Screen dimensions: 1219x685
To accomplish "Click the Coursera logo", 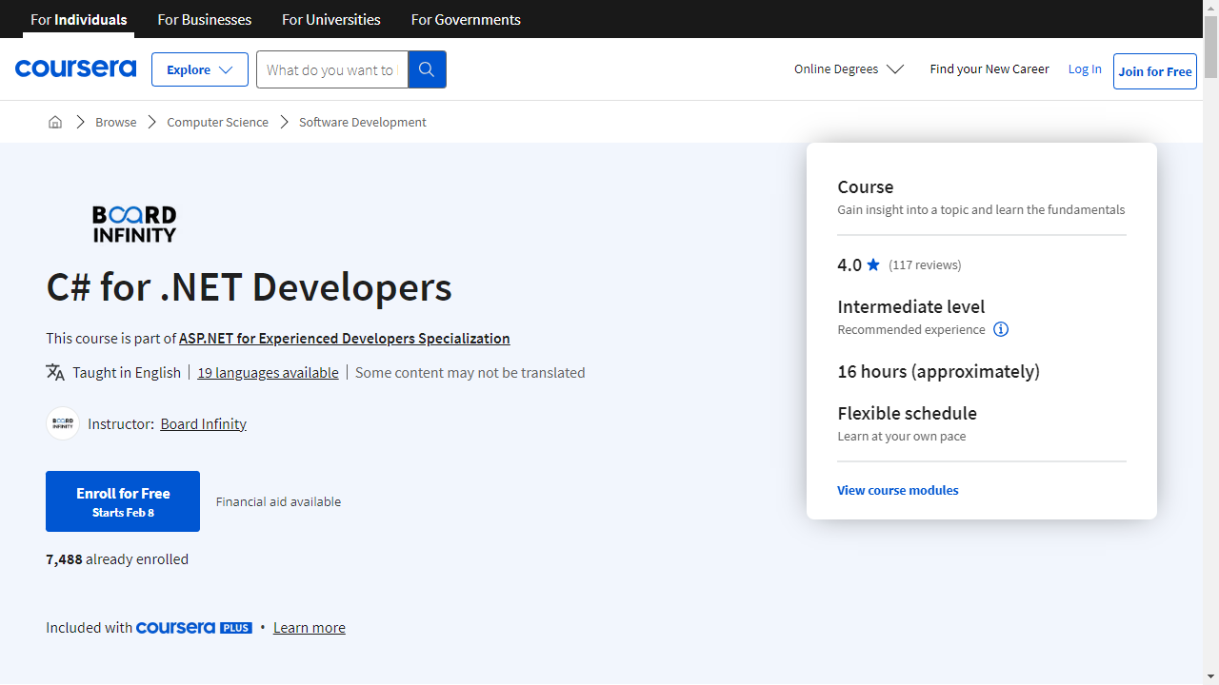I will [x=75, y=68].
